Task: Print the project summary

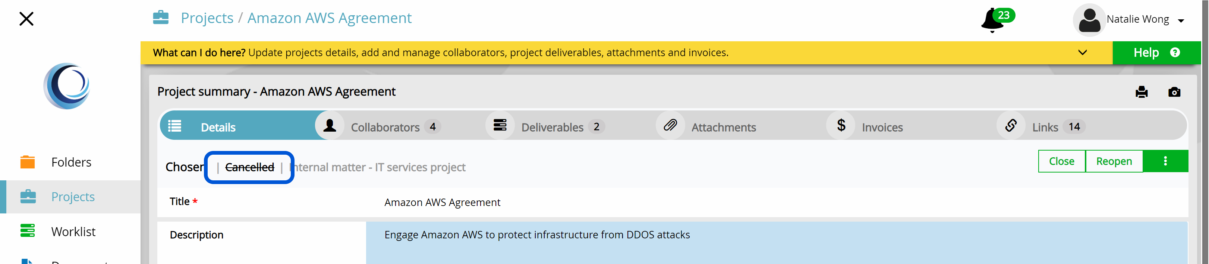Action: (x=1142, y=92)
